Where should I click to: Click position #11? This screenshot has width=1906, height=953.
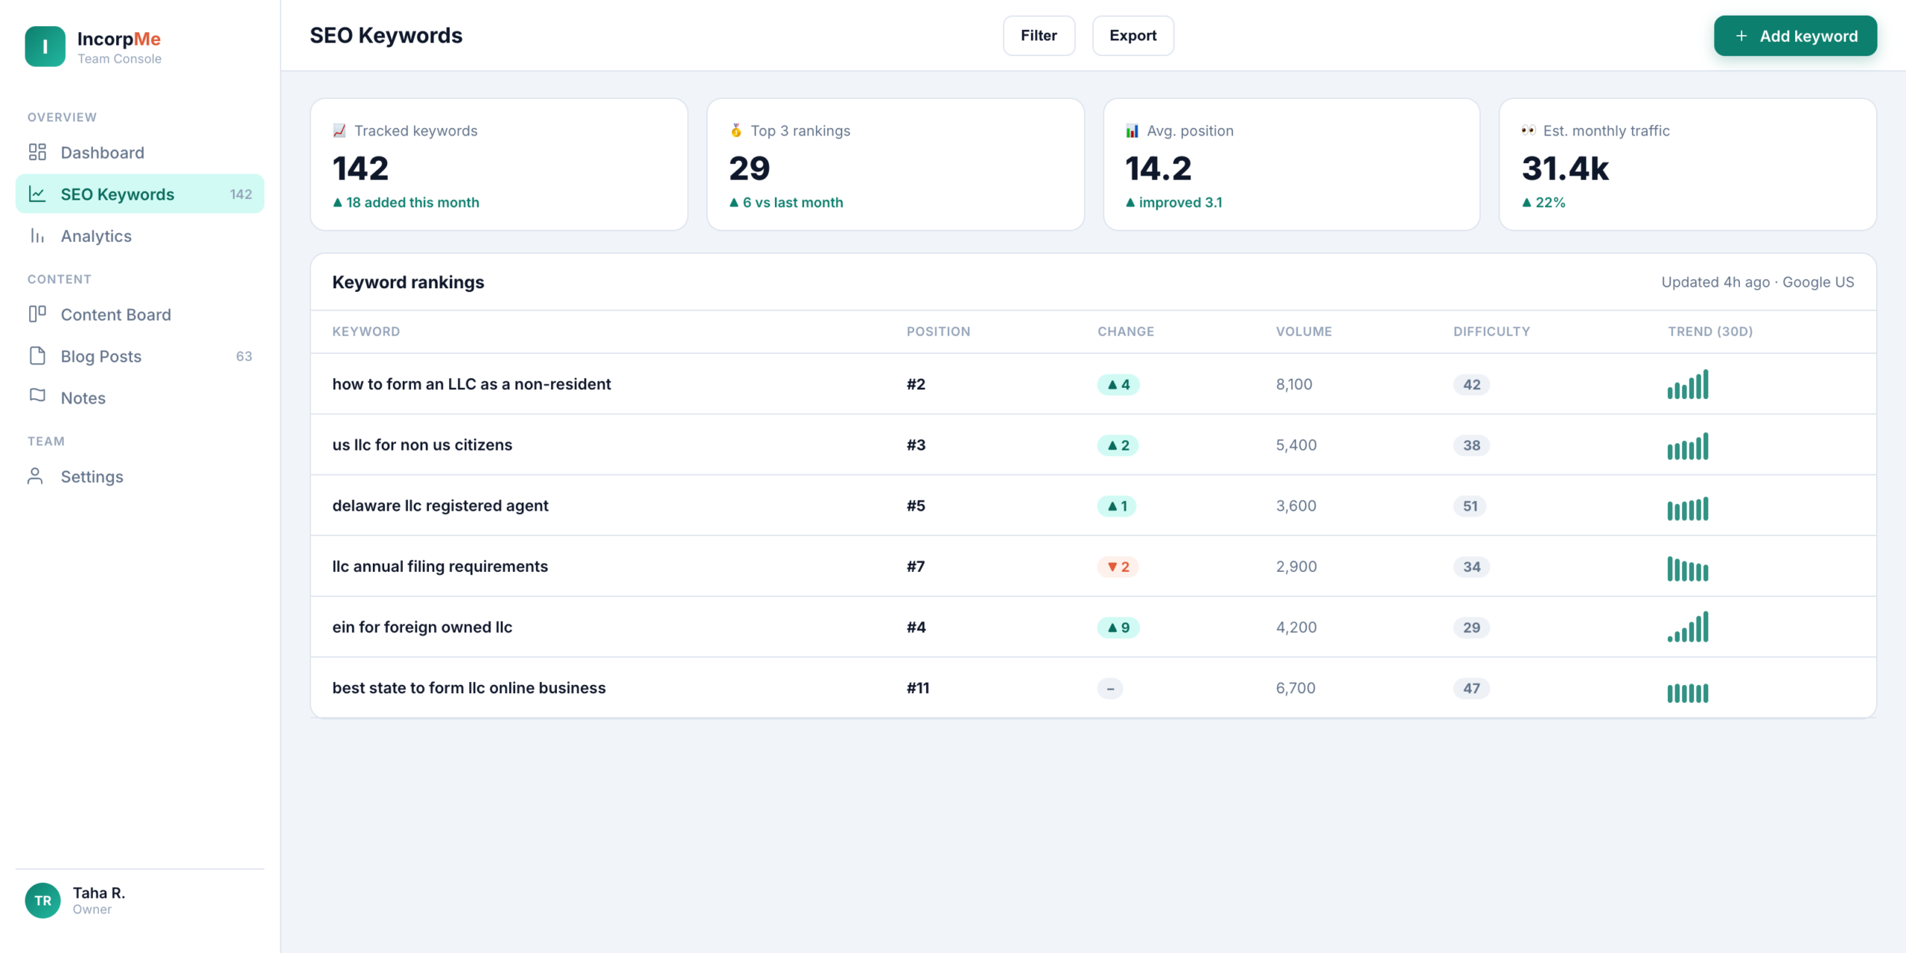tap(917, 688)
